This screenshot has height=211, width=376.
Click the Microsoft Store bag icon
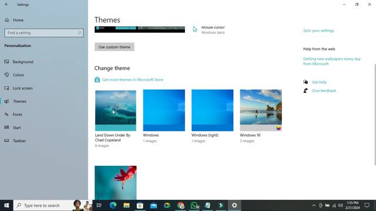[x=97, y=80]
